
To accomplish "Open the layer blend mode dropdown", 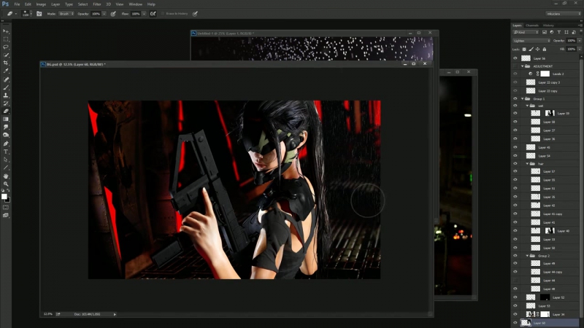I will pos(530,41).
